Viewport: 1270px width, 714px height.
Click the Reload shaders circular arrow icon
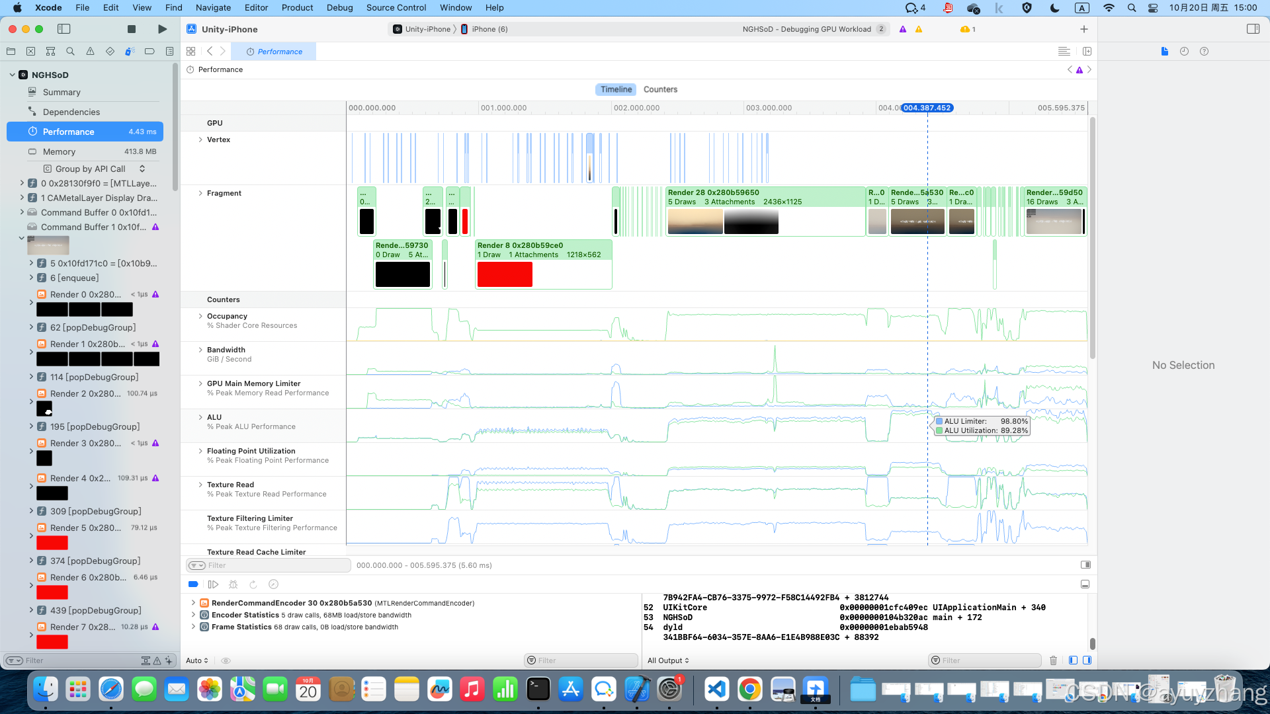[x=253, y=584]
